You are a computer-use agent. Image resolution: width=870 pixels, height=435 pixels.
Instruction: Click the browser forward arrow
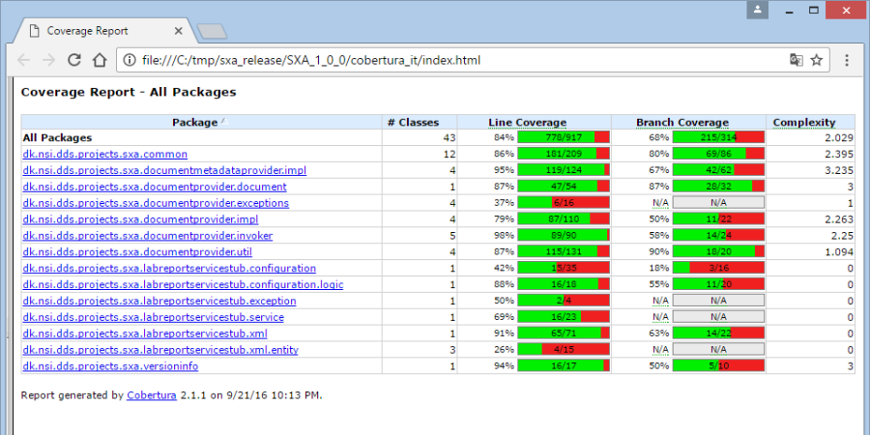[48, 60]
